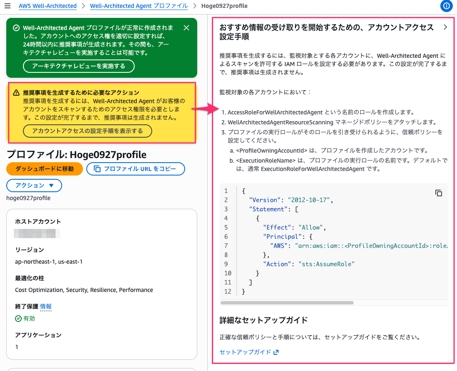Dismiss the green success notification

186,28
